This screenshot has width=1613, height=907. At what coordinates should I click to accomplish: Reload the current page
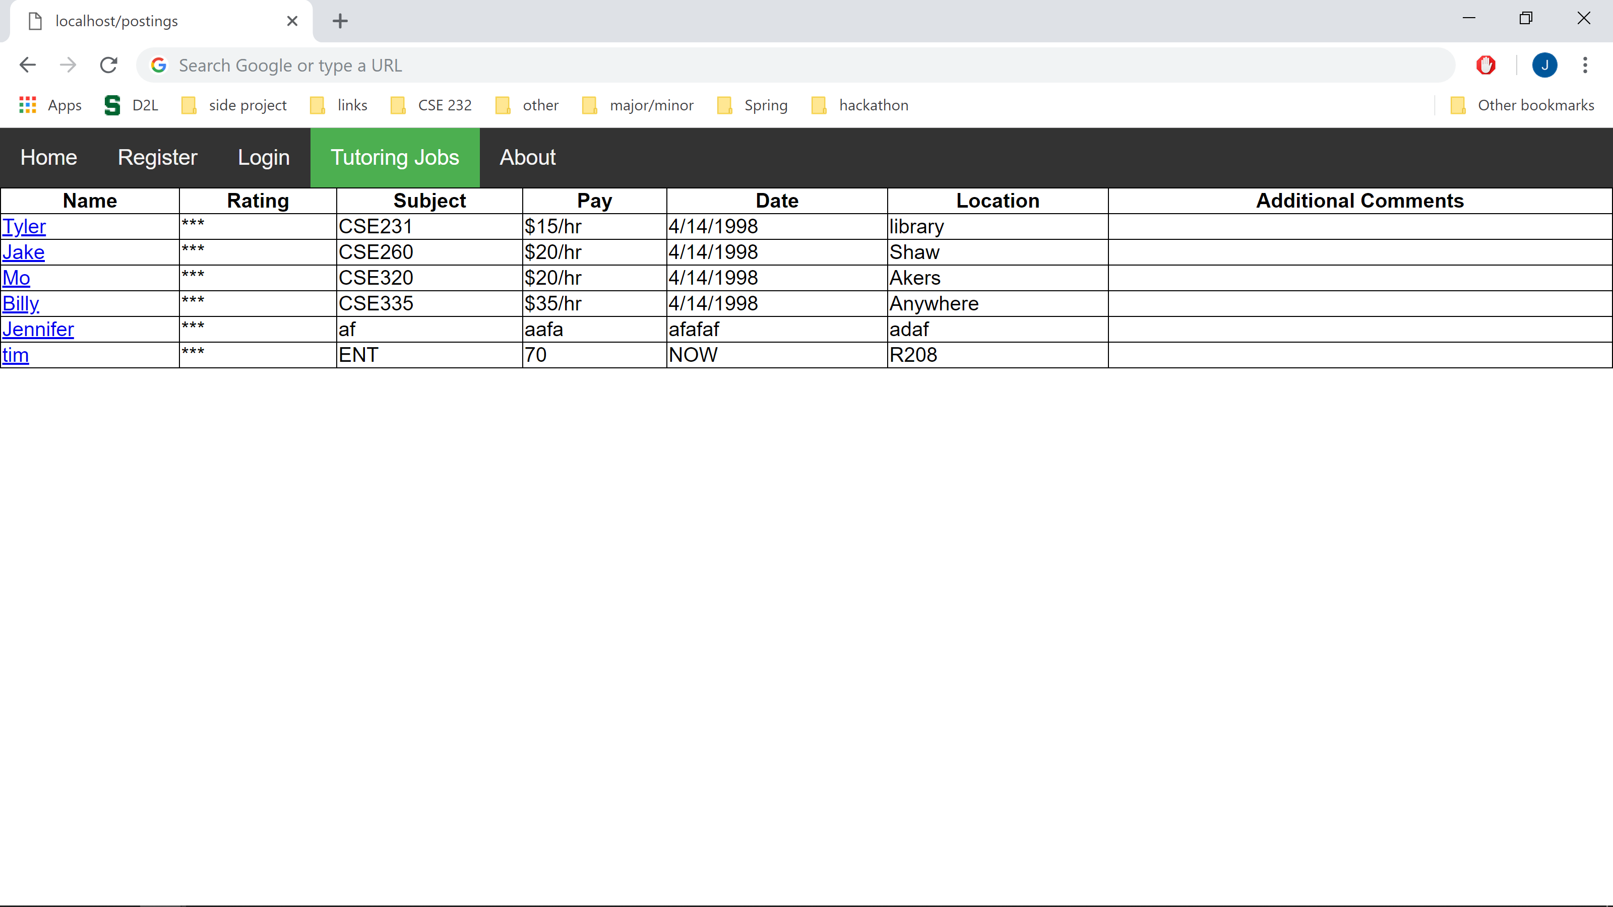[109, 65]
